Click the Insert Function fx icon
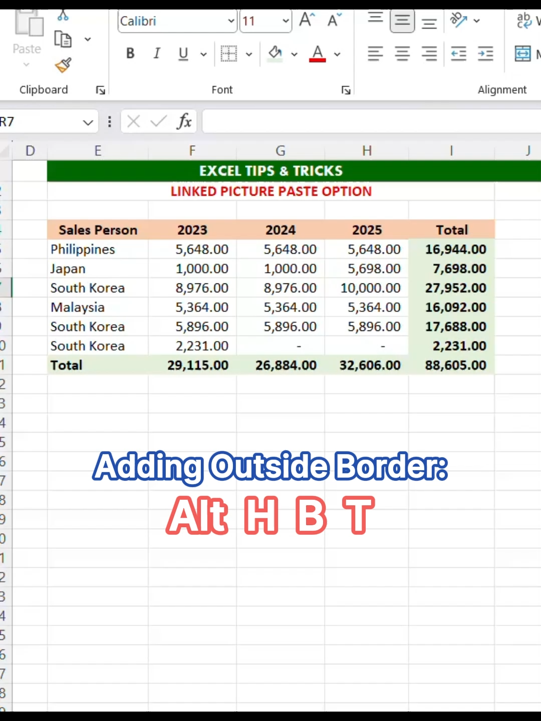 coord(185,121)
